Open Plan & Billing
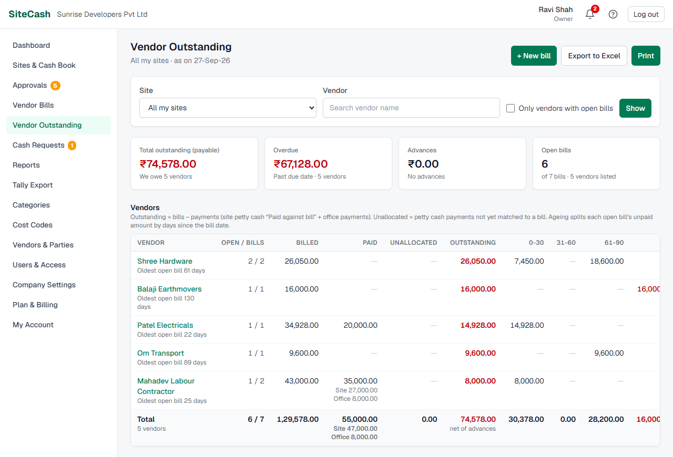 click(x=58, y=305)
